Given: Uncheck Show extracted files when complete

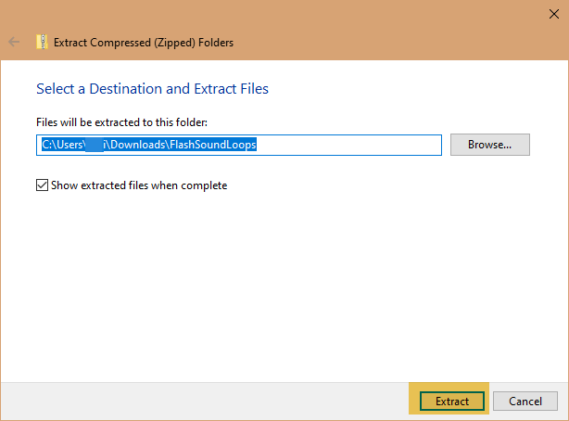Looking at the screenshot, I should [42, 185].
